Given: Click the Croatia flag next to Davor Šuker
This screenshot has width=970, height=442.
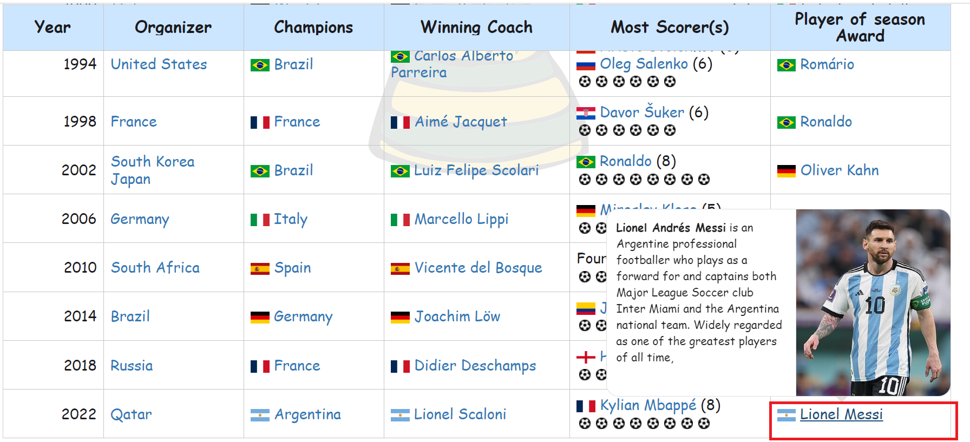Looking at the screenshot, I should pos(586,113).
